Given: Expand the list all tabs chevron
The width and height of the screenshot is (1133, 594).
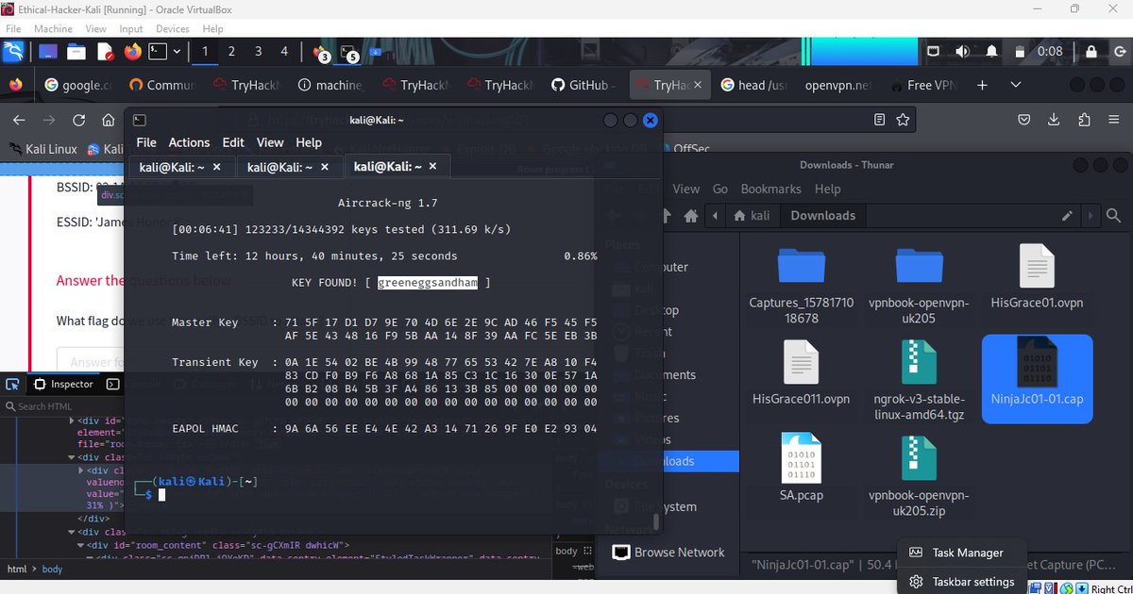Looking at the screenshot, I should pyautogui.click(x=1016, y=85).
